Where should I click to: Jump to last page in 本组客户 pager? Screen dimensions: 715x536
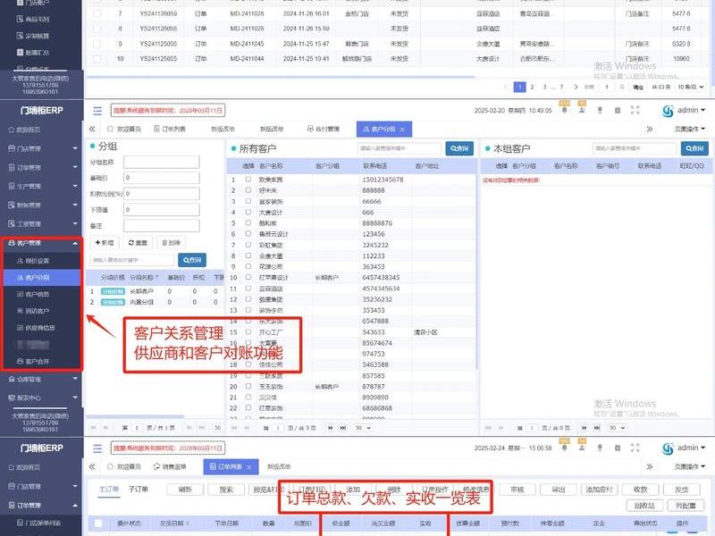click(596, 428)
